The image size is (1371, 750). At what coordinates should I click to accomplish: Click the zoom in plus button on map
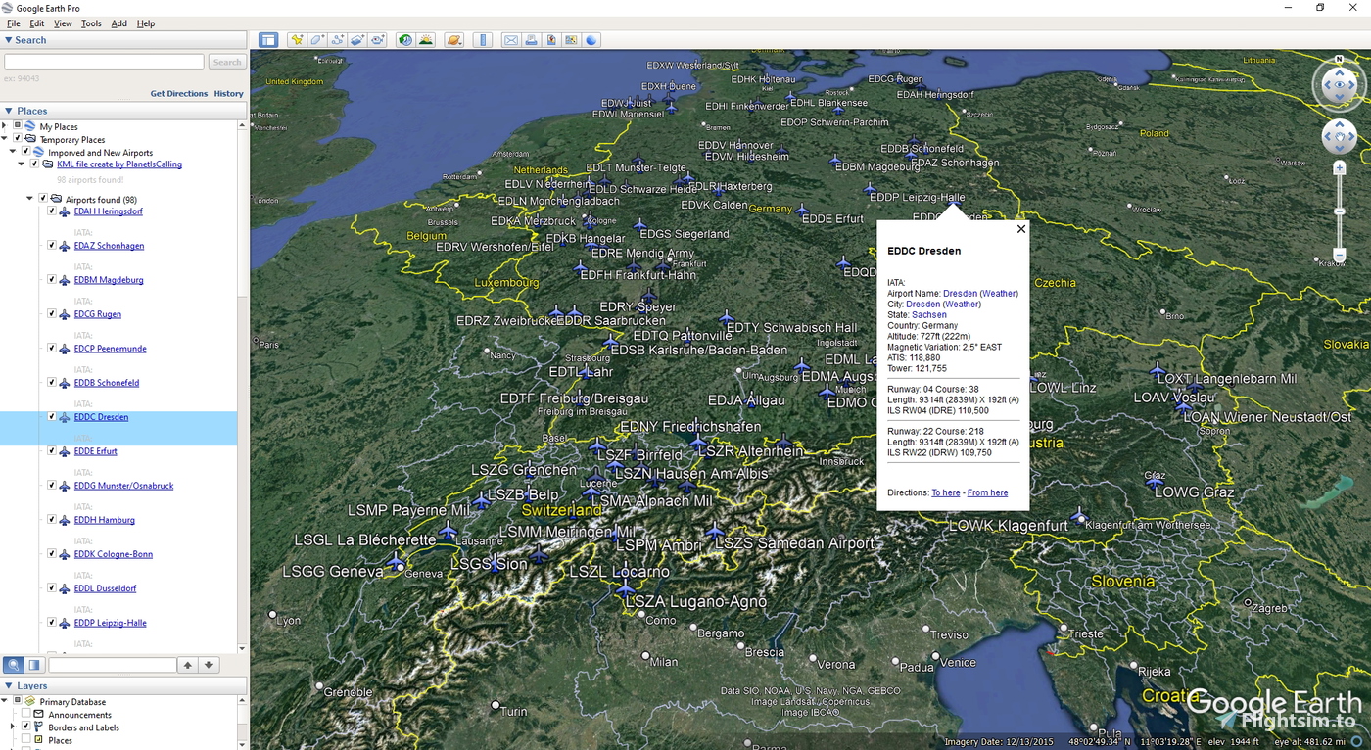click(x=1340, y=168)
